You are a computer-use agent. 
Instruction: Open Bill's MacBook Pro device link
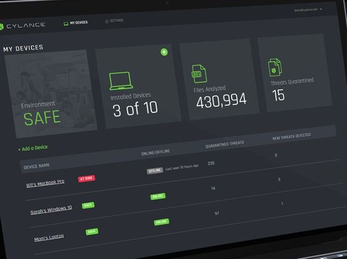pyautogui.click(x=45, y=184)
